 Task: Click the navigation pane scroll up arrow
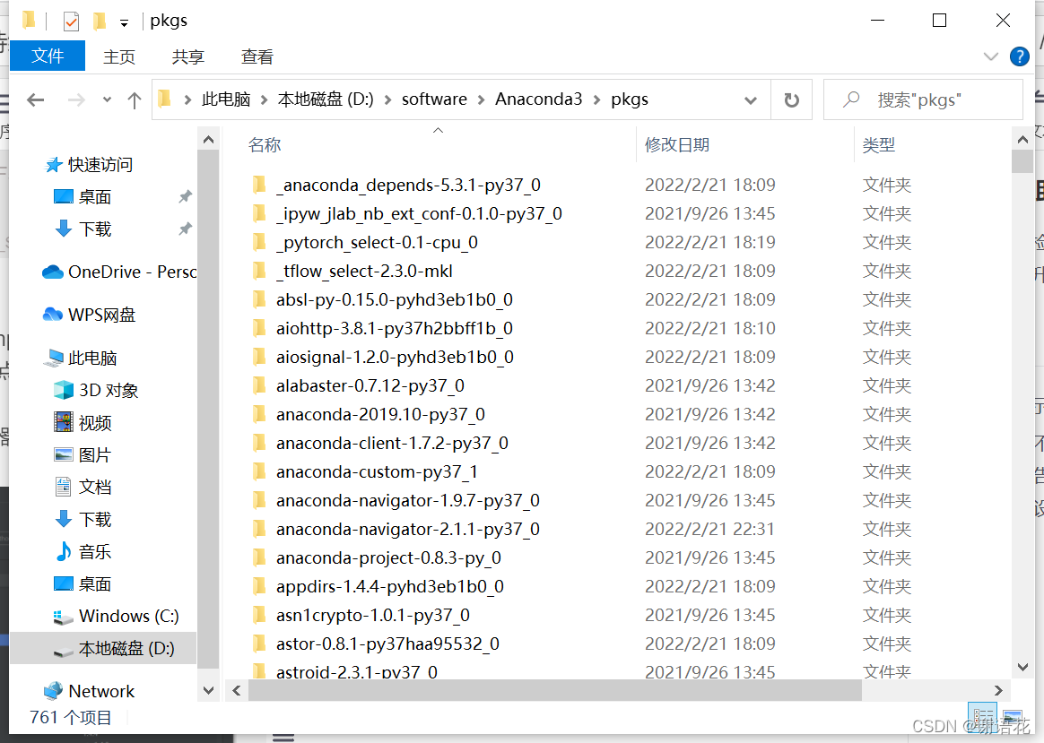[x=208, y=140]
